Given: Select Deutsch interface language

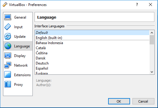Looking at the screenshot, I should pos(92,63).
